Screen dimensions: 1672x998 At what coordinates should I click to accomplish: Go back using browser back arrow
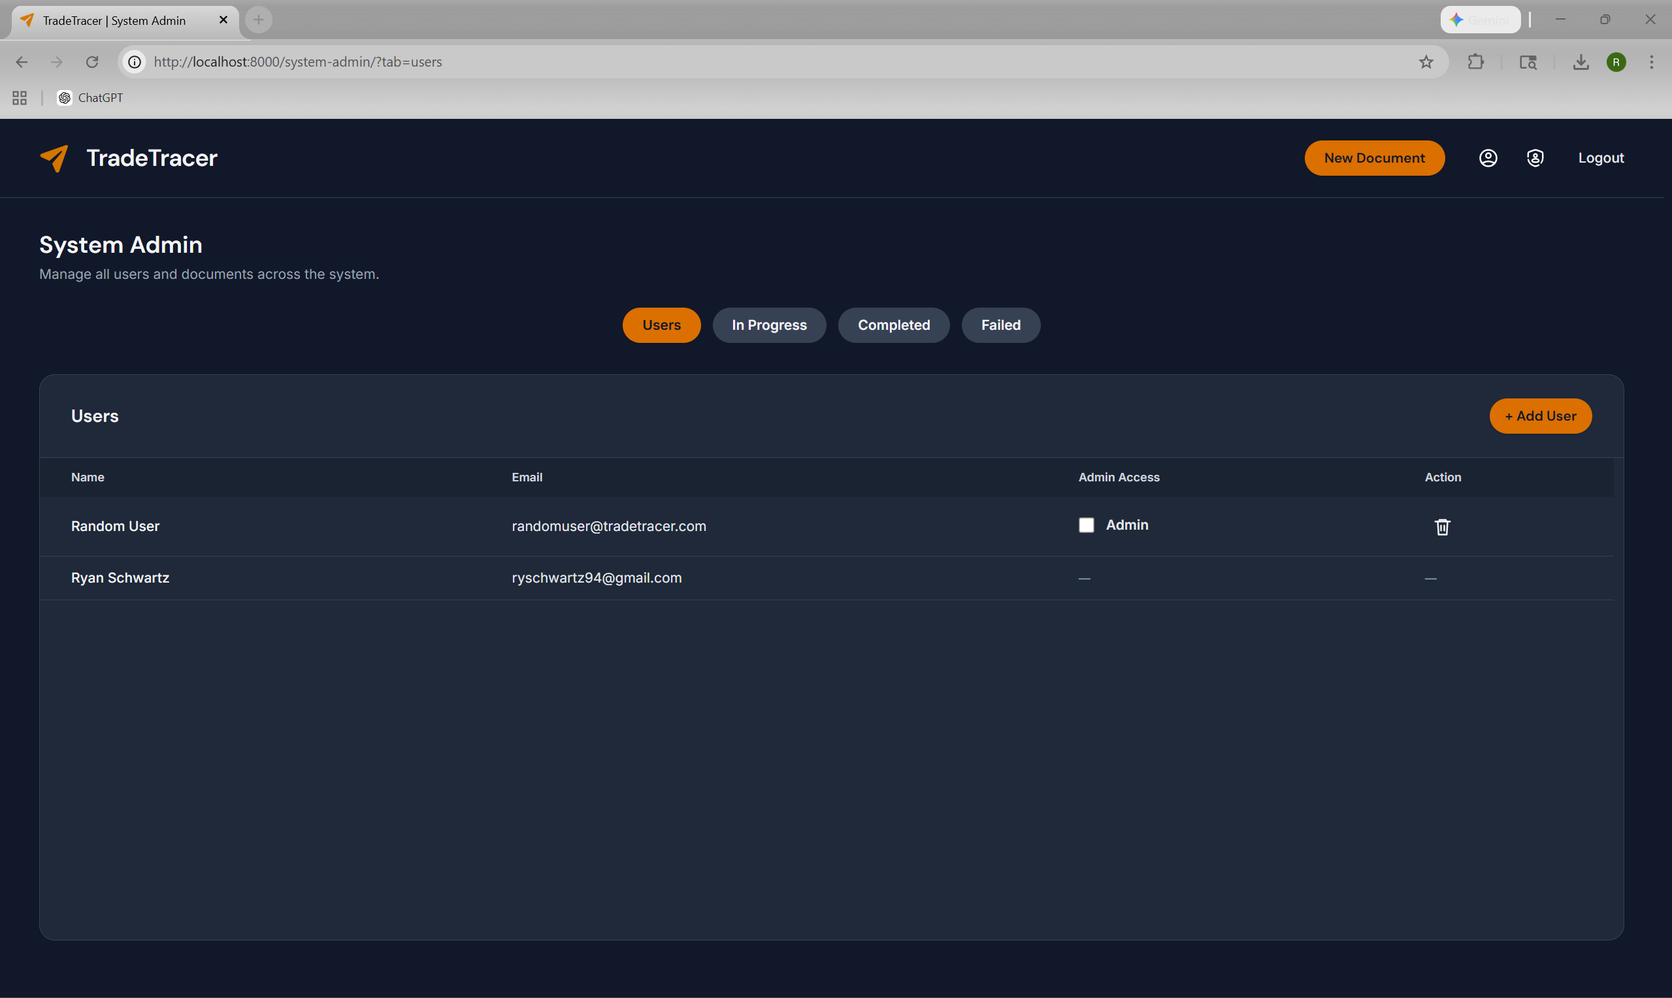(22, 62)
